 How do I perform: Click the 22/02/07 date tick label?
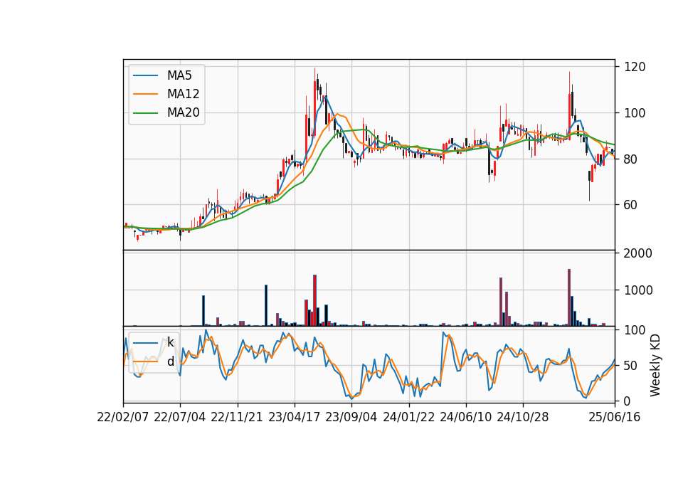tap(123, 417)
